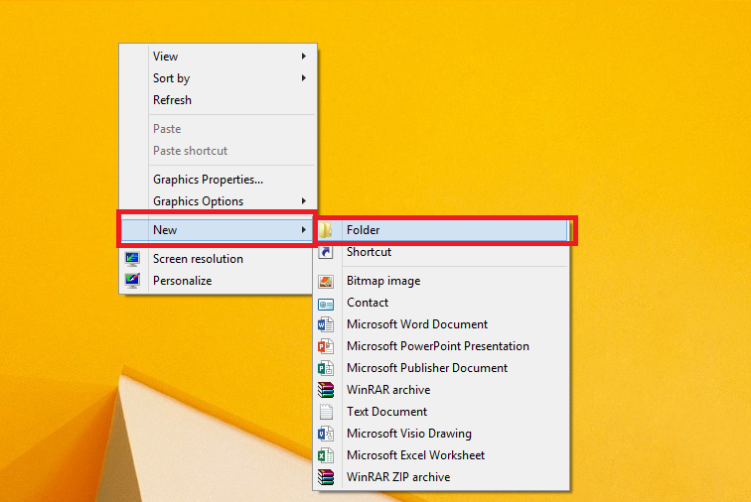Create a new Microsoft Visio Drawing

coord(442,434)
